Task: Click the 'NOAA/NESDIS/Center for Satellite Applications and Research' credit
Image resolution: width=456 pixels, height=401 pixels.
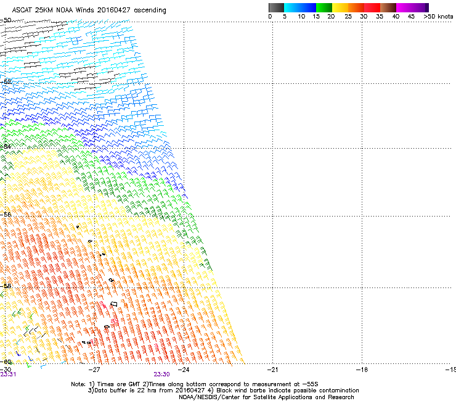Action: pyautogui.click(x=266, y=397)
